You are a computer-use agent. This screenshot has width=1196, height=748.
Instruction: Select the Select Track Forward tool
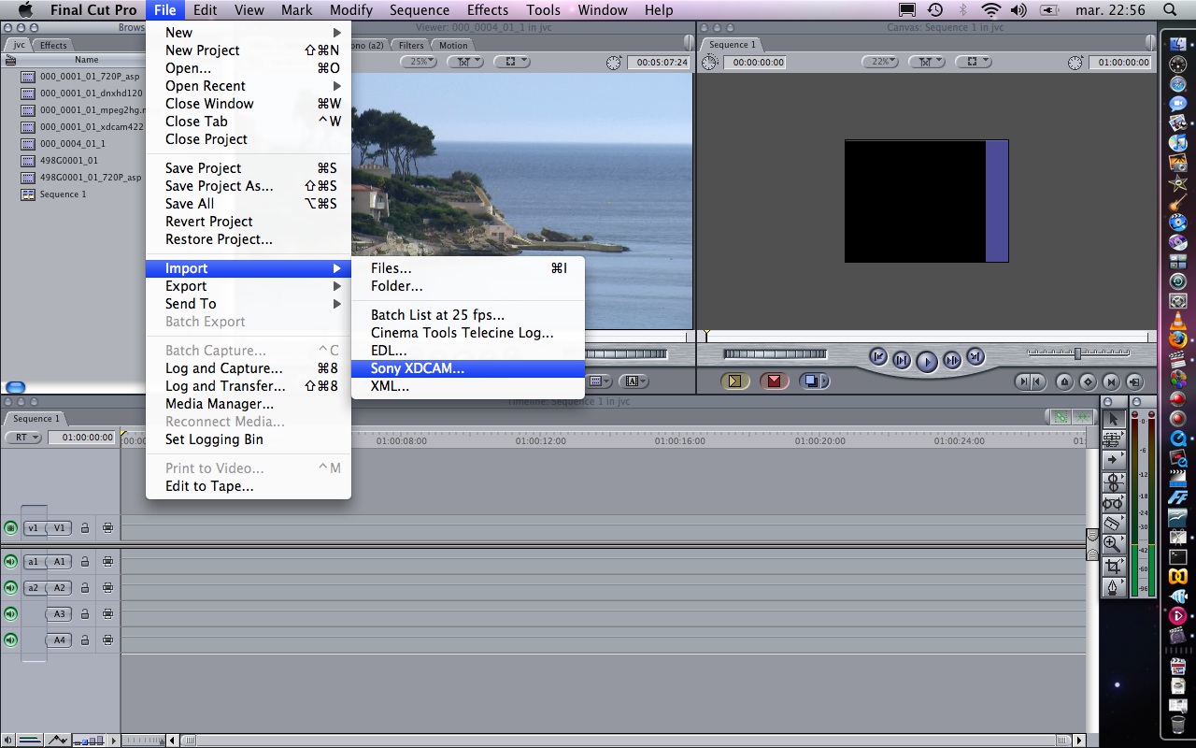coord(1112,460)
